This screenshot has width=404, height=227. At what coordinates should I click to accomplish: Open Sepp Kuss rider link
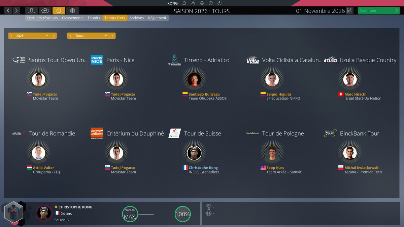click(275, 168)
